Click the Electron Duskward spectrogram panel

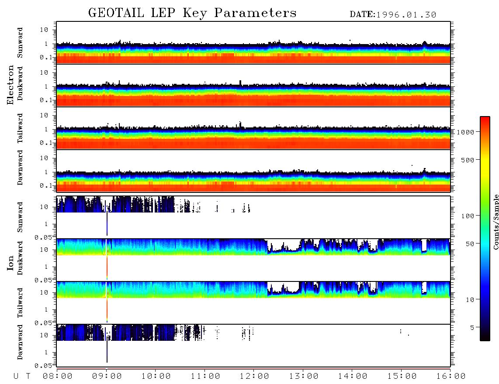pyautogui.click(x=253, y=85)
